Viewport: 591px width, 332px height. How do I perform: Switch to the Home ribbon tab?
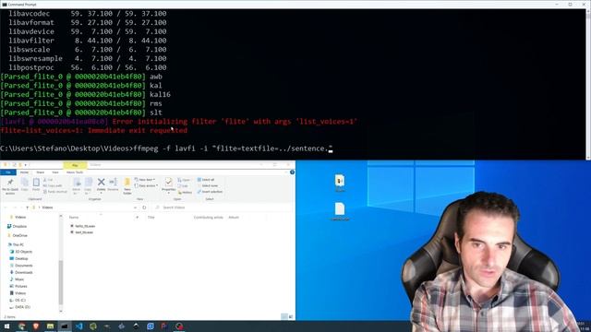[x=25, y=172]
